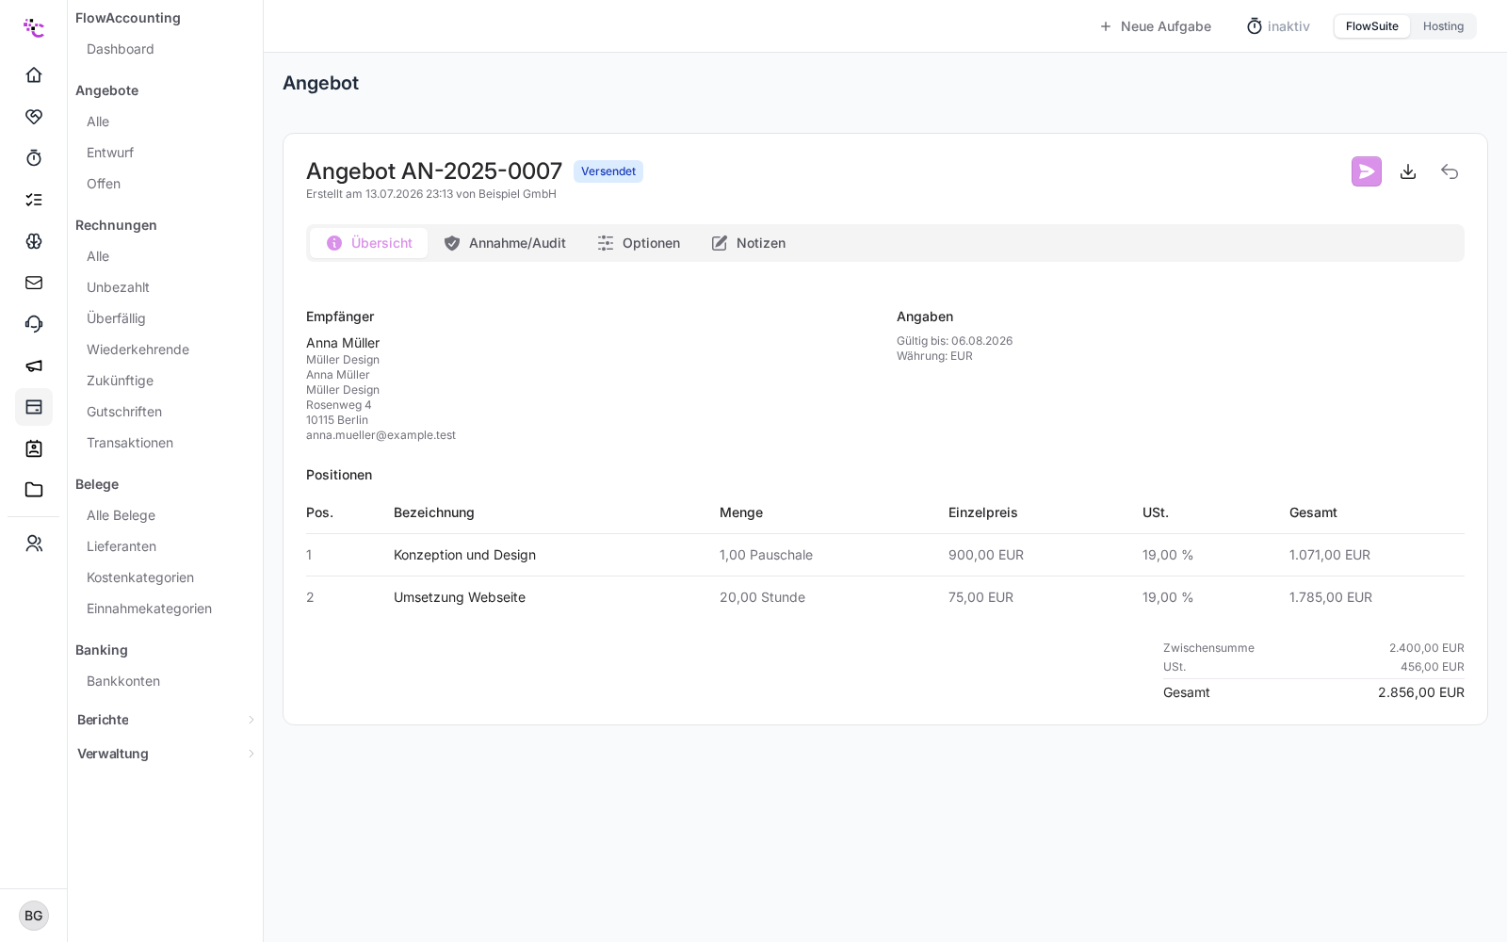Click the Gültig bis: 06.08.2026 text
This screenshot has height=942, width=1507.
pyautogui.click(x=954, y=341)
